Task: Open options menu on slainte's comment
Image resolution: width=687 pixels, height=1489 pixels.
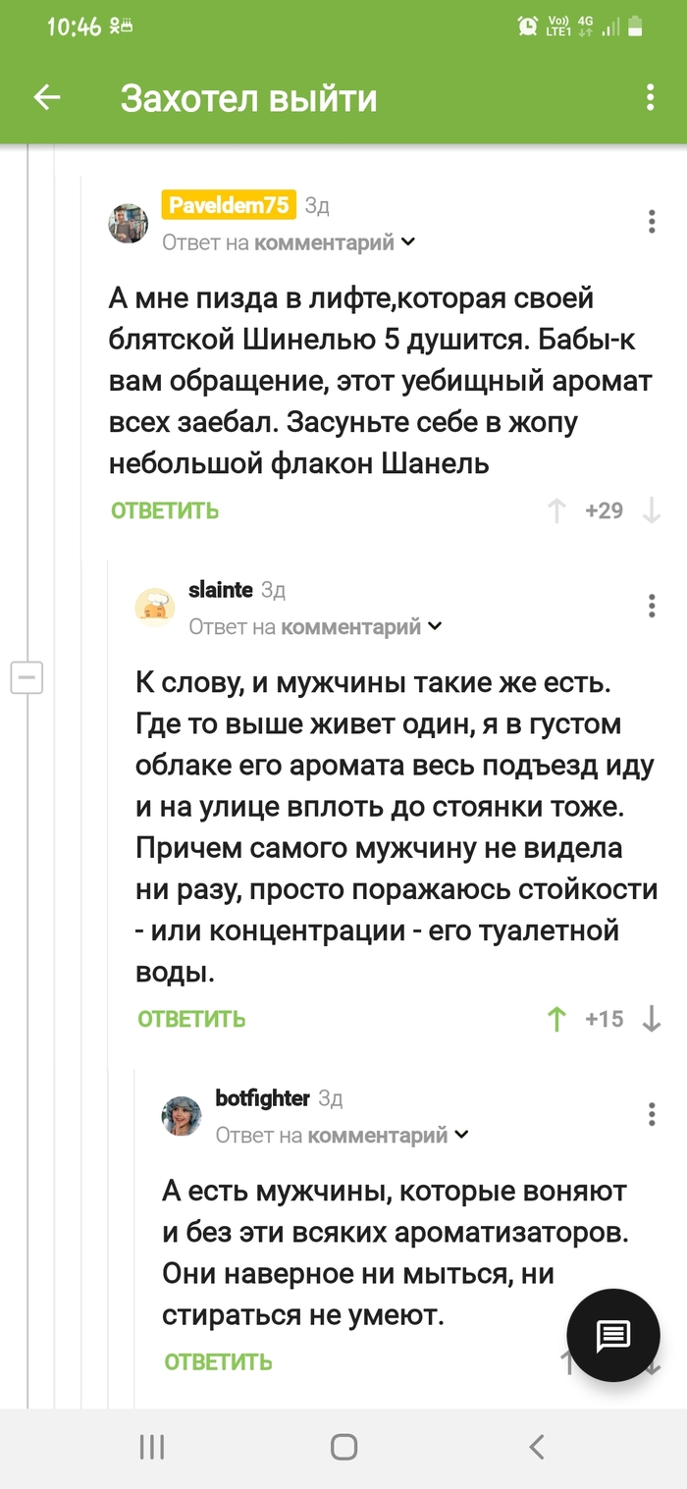Action: pyautogui.click(x=651, y=606)
